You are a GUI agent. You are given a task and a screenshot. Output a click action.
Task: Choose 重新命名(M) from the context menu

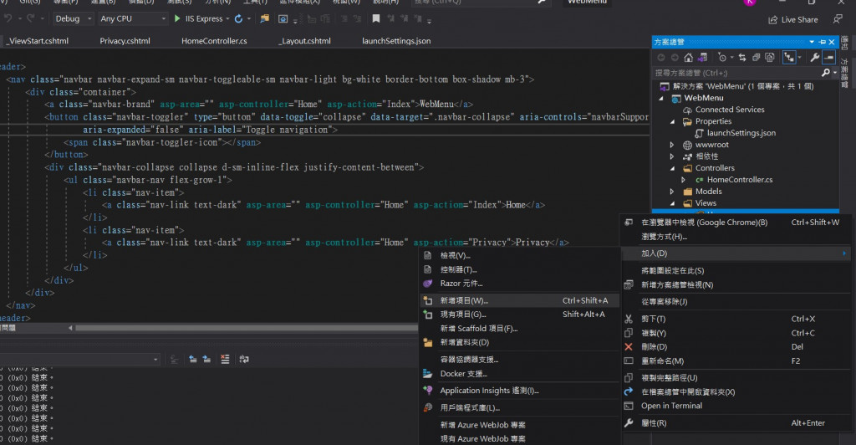(736, 361)
